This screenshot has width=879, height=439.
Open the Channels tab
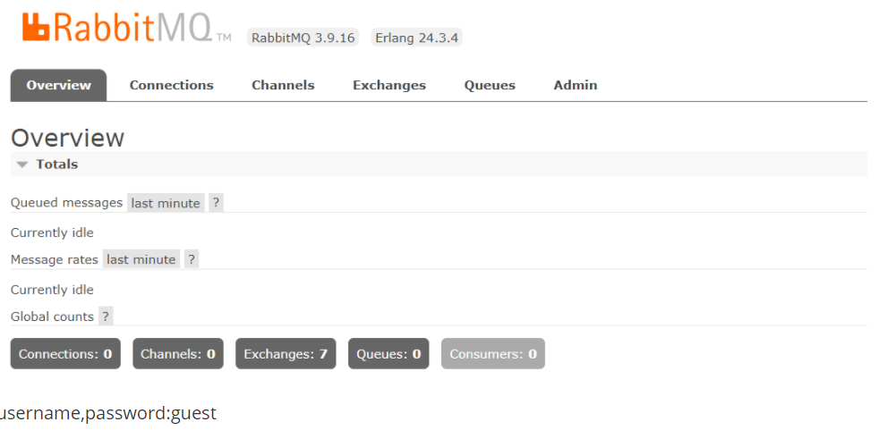[x=283, y=85]
